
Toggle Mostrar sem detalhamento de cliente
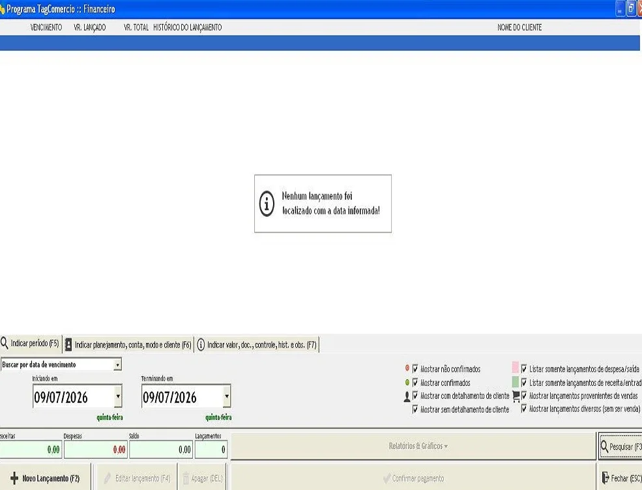point(415,409)
